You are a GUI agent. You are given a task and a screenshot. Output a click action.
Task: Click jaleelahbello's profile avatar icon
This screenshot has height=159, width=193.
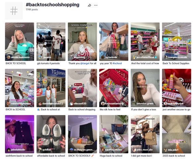[9, 150]
